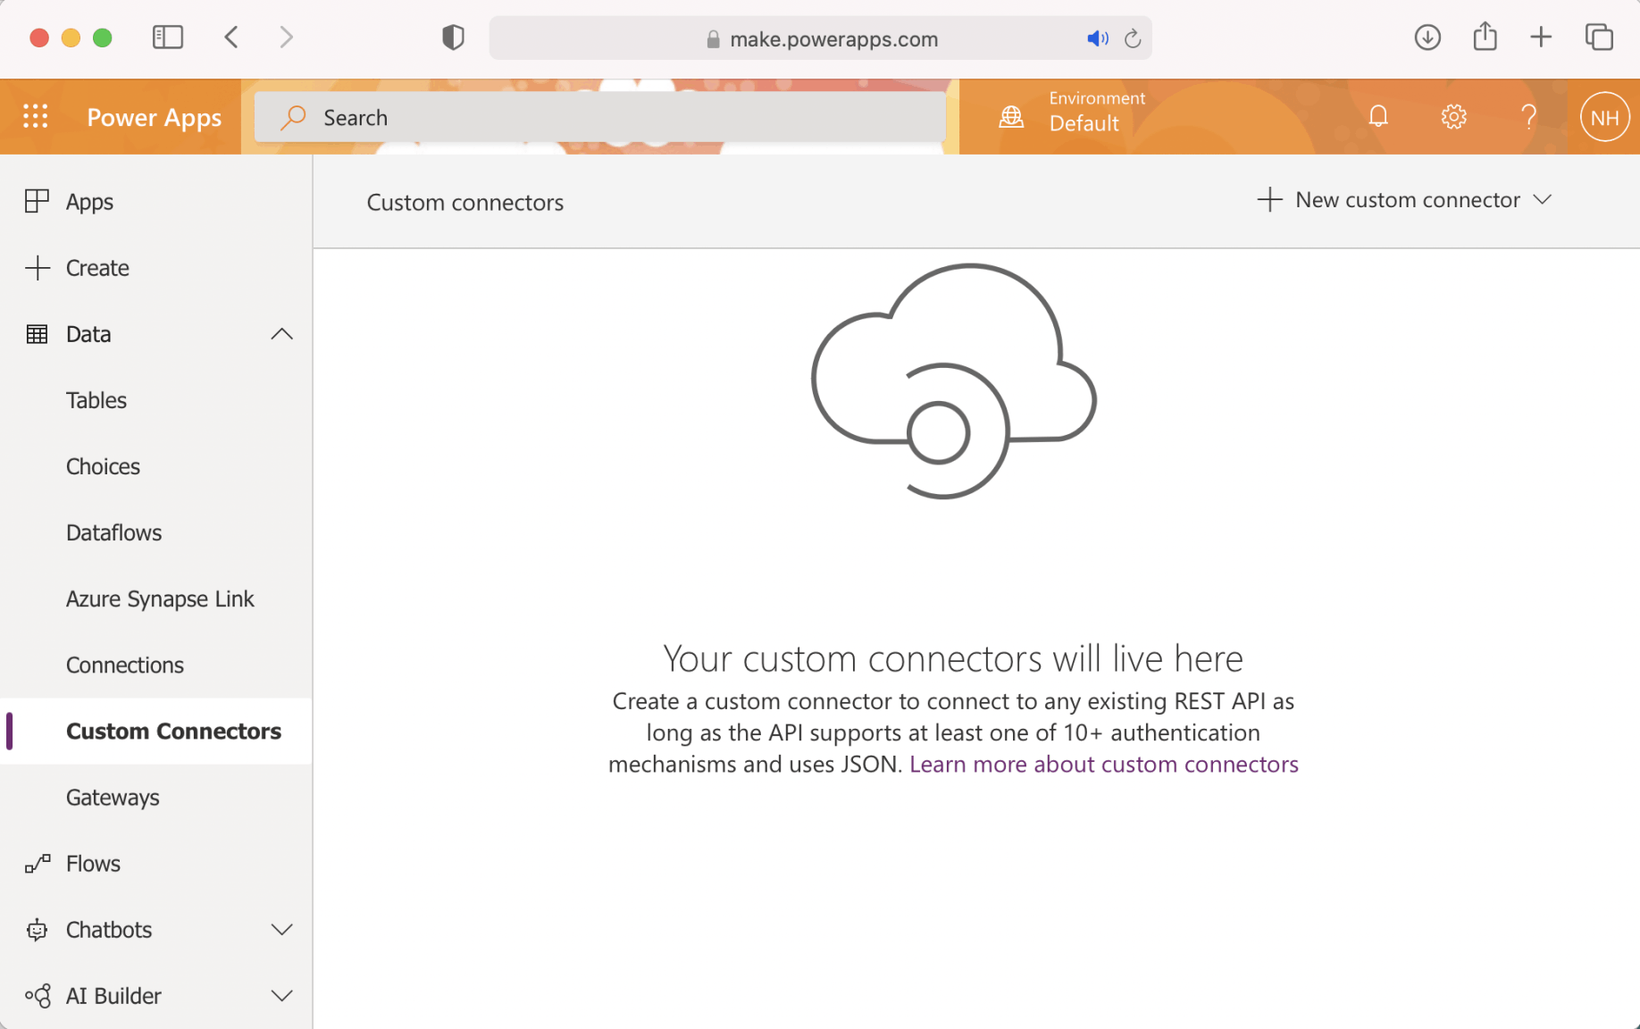Expand the AI Builder section
This screenshot has width=1640, height=1029.
click(281, 996)
